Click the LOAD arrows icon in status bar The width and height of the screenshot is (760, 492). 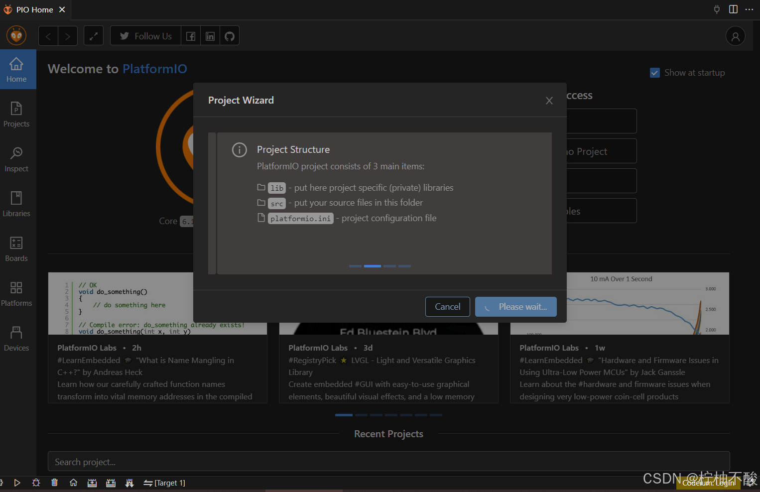tap(129, 483)
